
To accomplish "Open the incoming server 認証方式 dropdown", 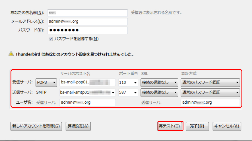I will [x=210, y=83].
